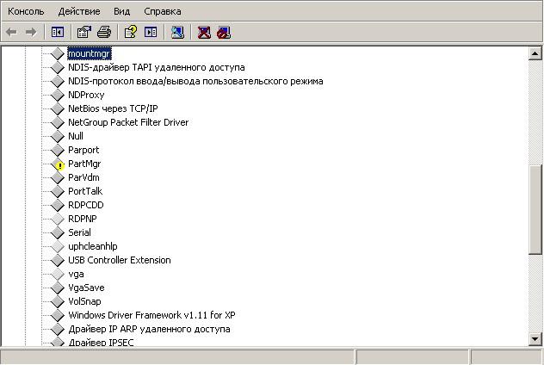The width and height of the screenshot is (544, 365).
Task: Click the scrollbar up arrow
Action: point(535,53)
